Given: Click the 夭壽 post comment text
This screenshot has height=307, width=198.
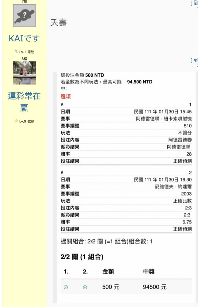Looking at the screenshot, I should click(59, 23).
